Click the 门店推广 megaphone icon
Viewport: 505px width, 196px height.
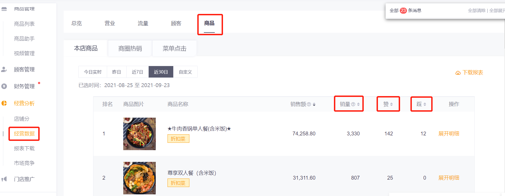tap(4, 179)
